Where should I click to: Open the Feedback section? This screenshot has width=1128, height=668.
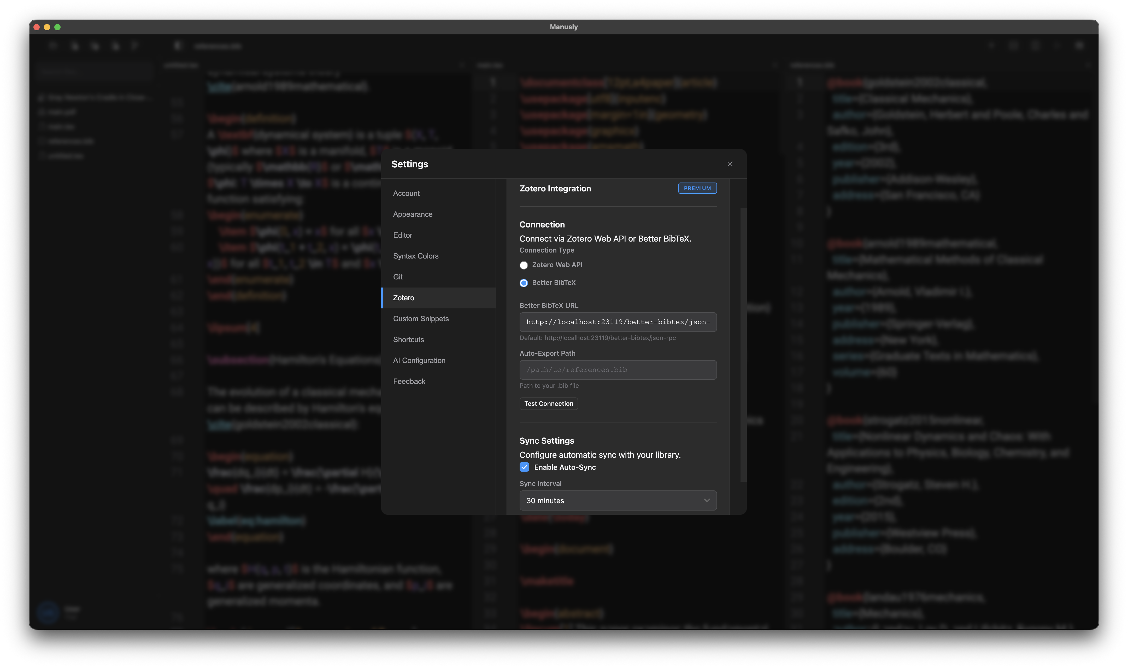tap(409, 381)
